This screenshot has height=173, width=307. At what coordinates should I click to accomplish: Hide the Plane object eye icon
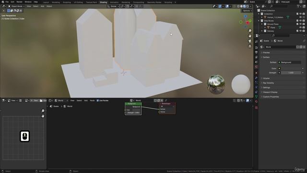[301, 27]
